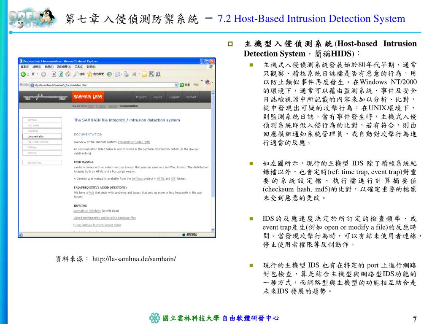Open the 說明(H) Help menu
Image resolution: width=432 pixels, height=324 pixels.
pos(91,67)
